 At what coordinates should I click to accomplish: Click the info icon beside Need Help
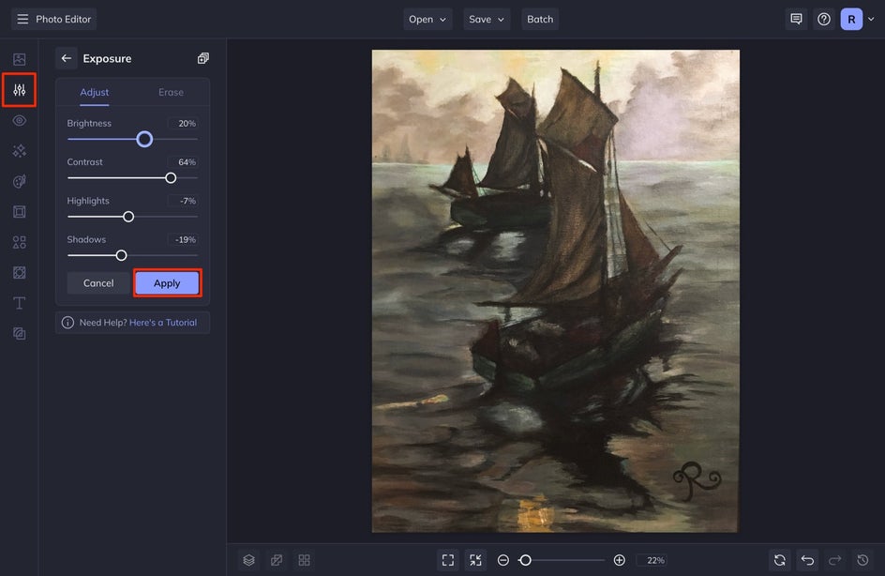click(x=67, y=323)
